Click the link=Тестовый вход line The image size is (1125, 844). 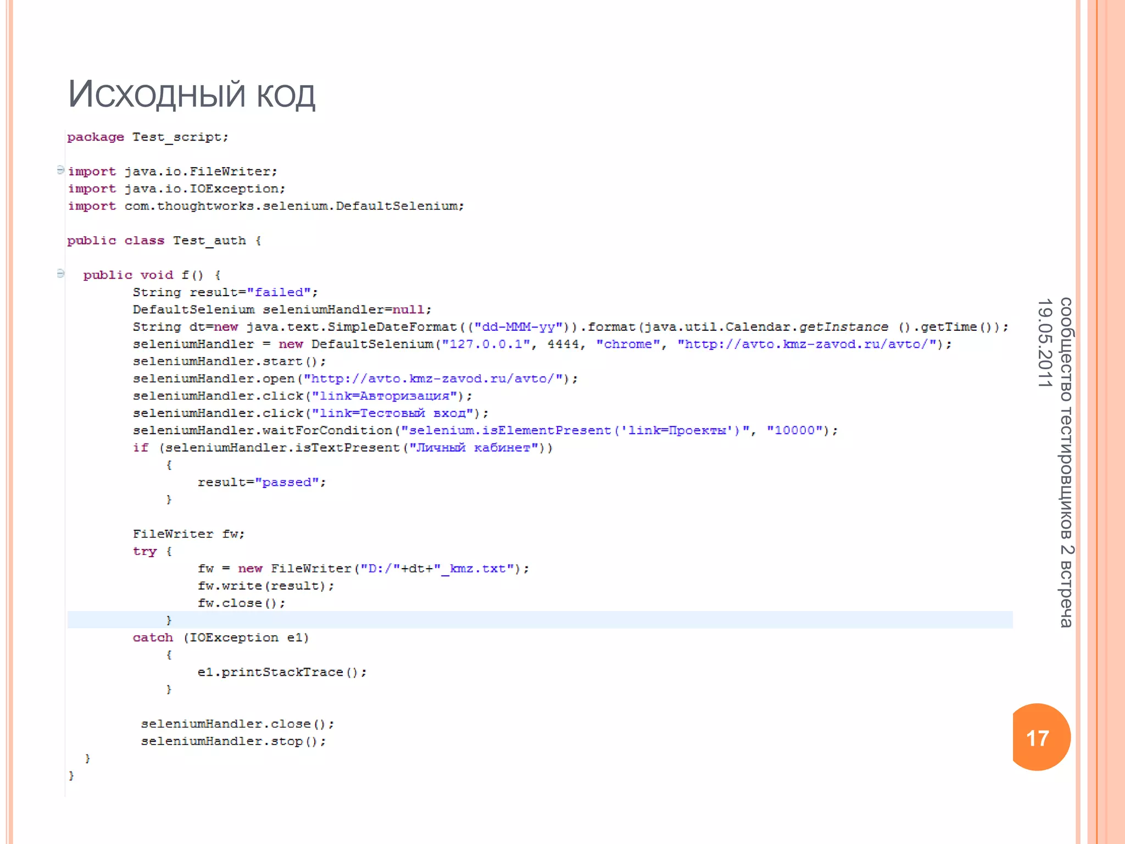click(x=310, y=413)
